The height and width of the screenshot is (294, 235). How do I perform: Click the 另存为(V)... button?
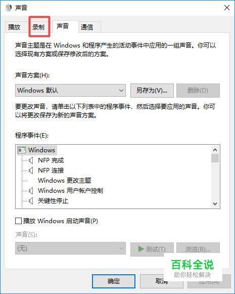pyautogui.click(x=152, y=91)
